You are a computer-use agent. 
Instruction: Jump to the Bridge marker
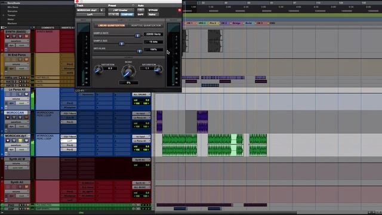pyautogui.click(x=236, y=23)
